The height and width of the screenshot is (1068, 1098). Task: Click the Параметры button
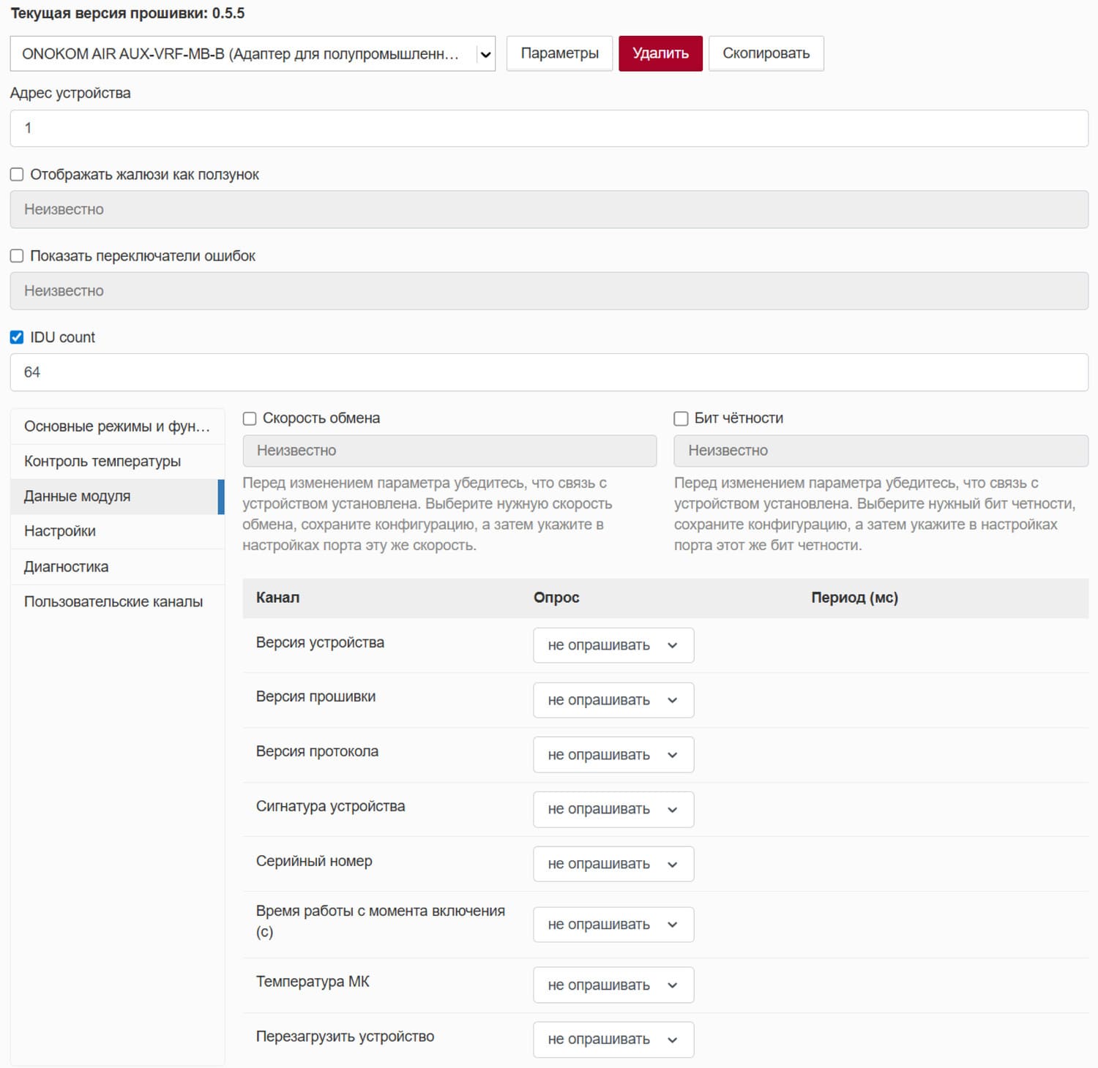tap(559, 54)
